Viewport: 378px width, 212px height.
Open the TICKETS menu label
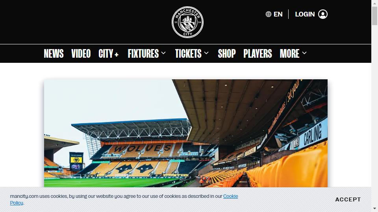[x=188, y=53]
